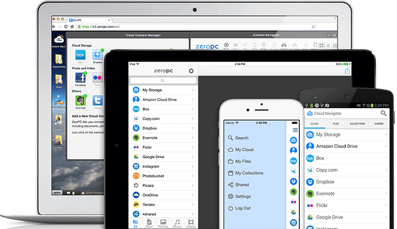Switch to CLOUD tab on Android
This screenshot has height=229, width=397.
[x=314, y=123]
